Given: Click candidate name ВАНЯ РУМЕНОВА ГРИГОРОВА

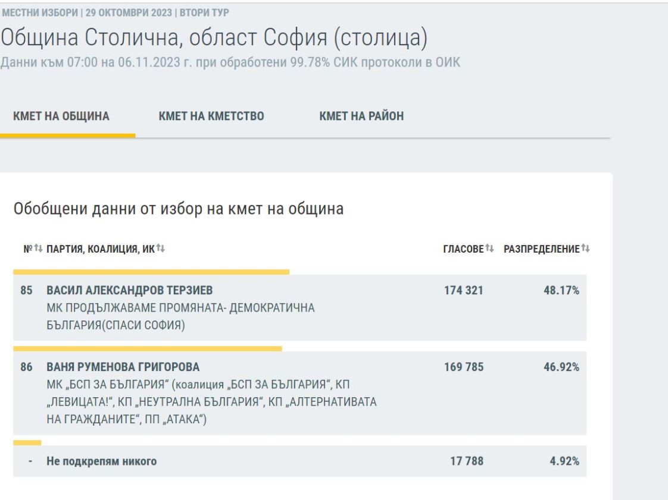Looking at the screenshot, I should tap(123, 367).
